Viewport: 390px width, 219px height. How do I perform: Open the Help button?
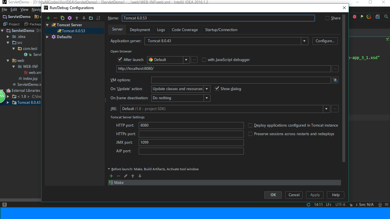tap(336, 195)
